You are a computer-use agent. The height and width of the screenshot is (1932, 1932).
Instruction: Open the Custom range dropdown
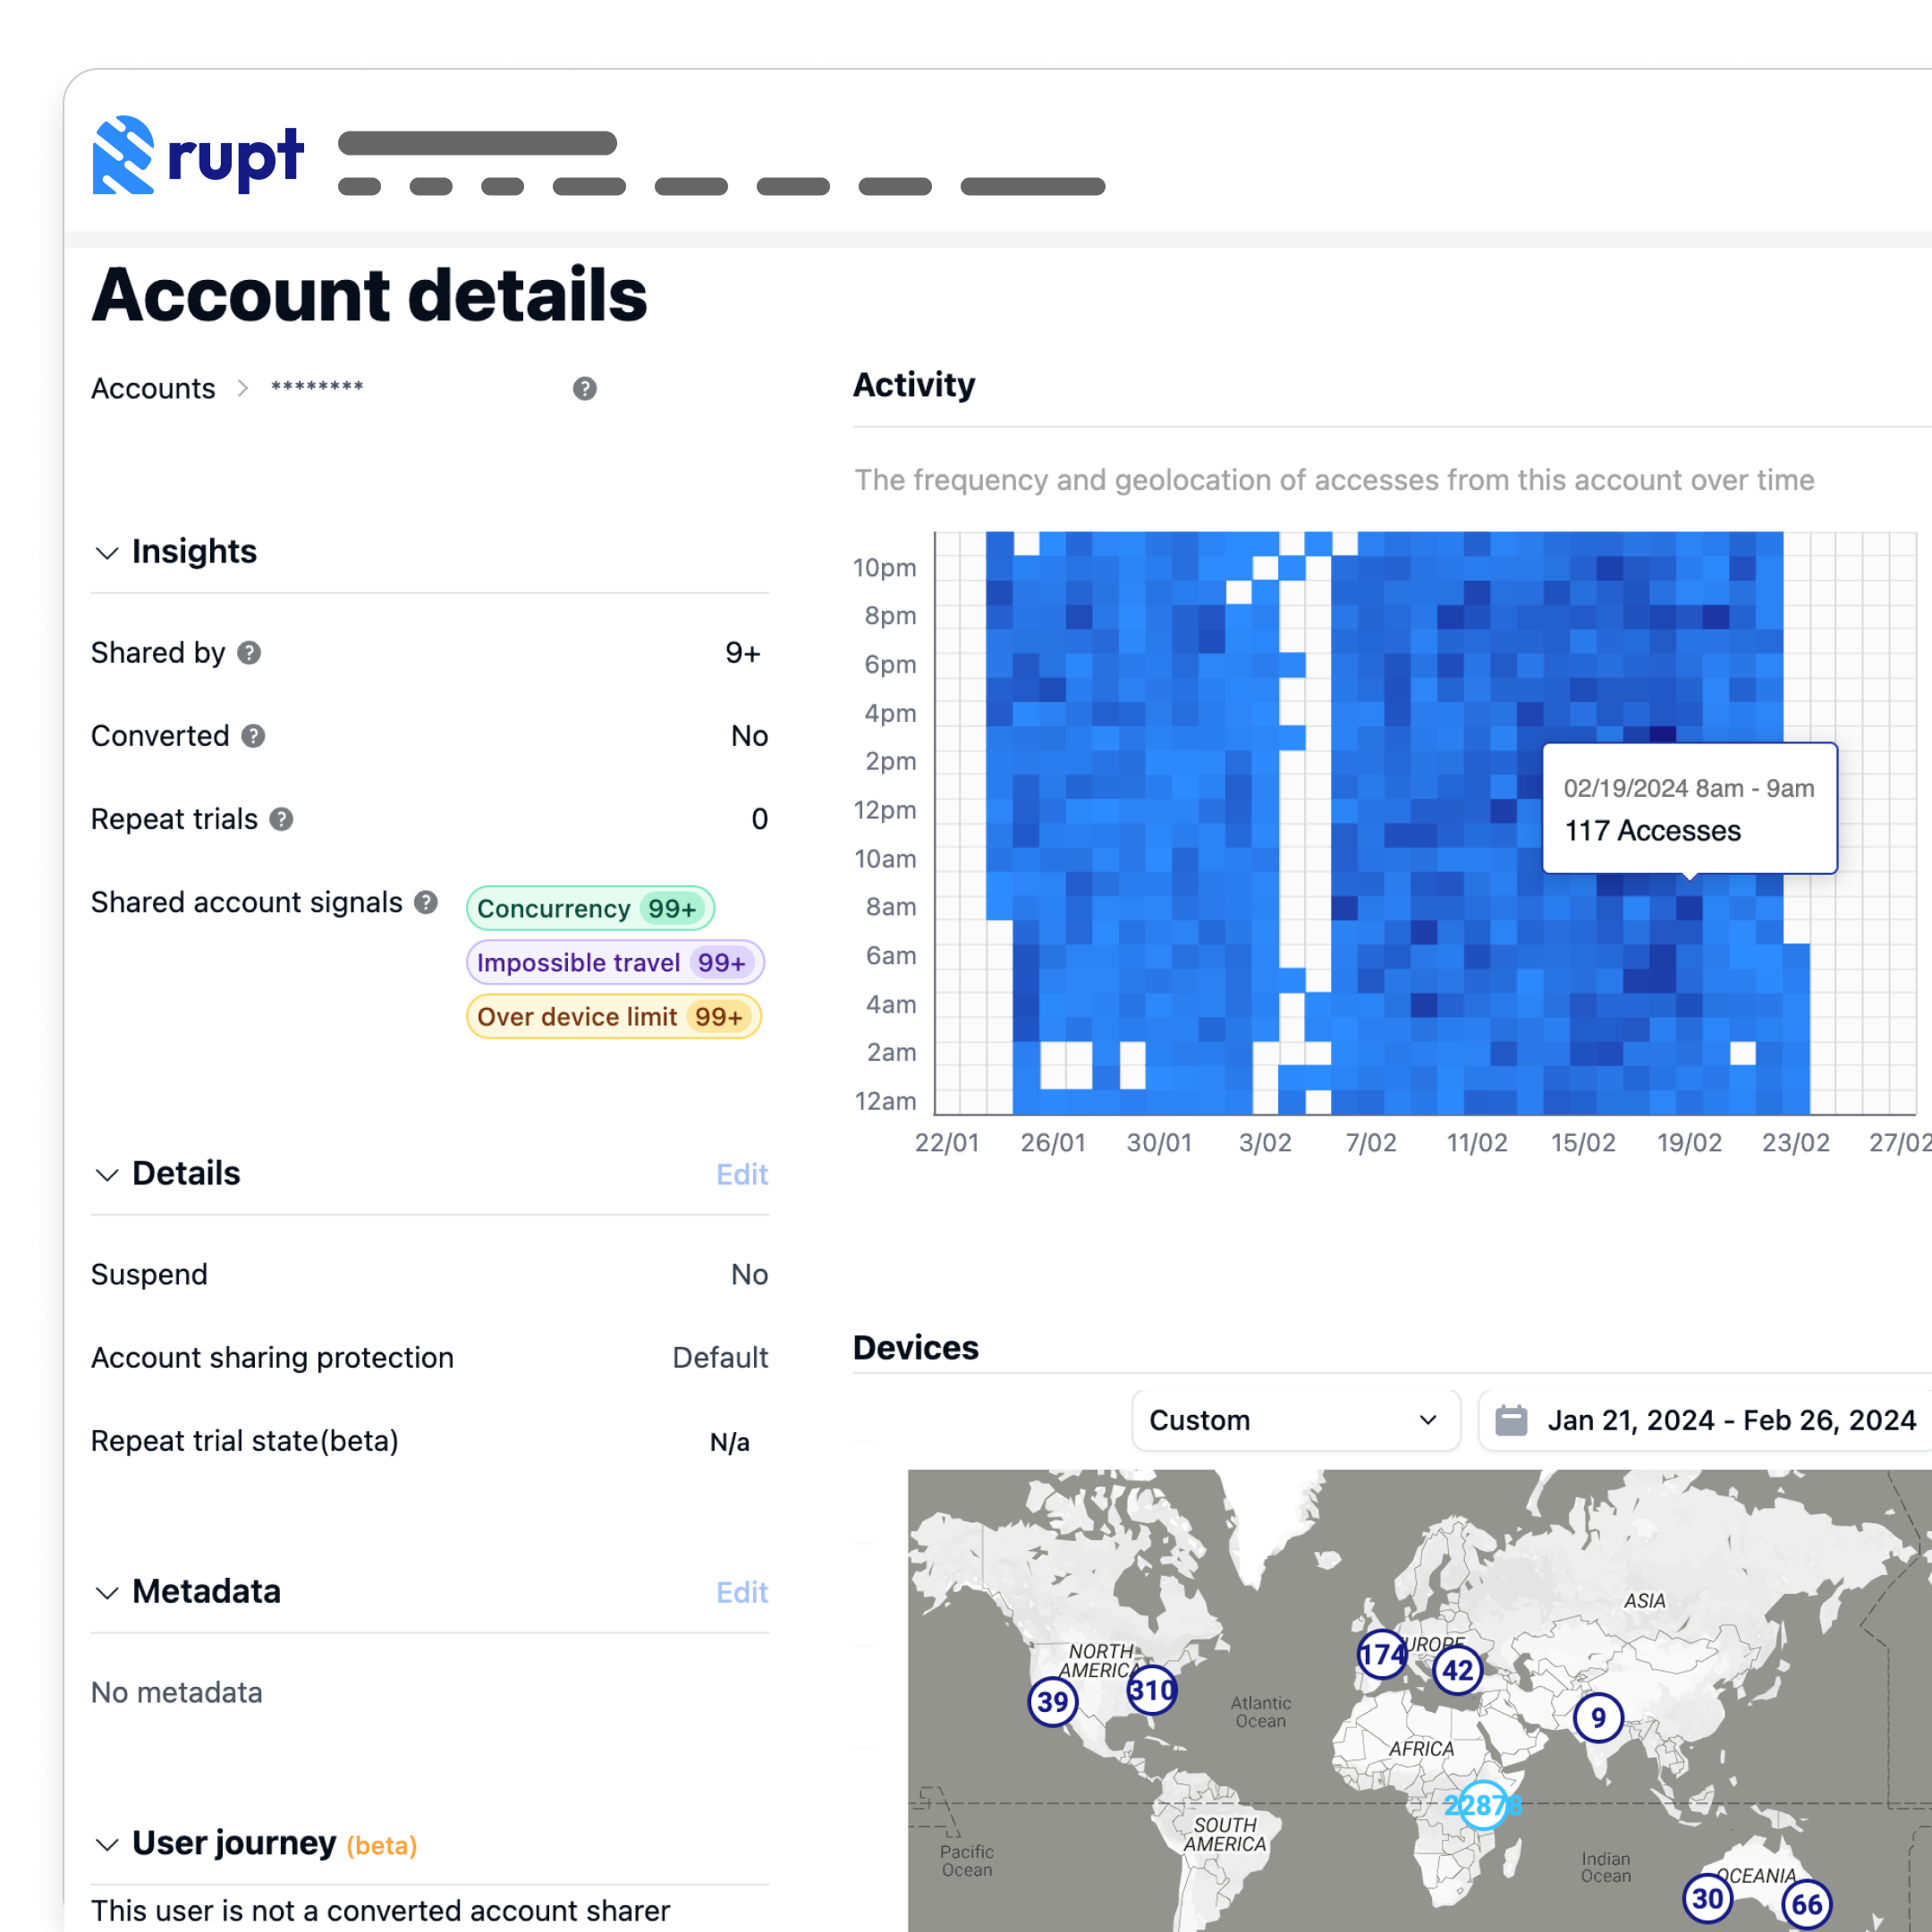click(1295, 1420)
